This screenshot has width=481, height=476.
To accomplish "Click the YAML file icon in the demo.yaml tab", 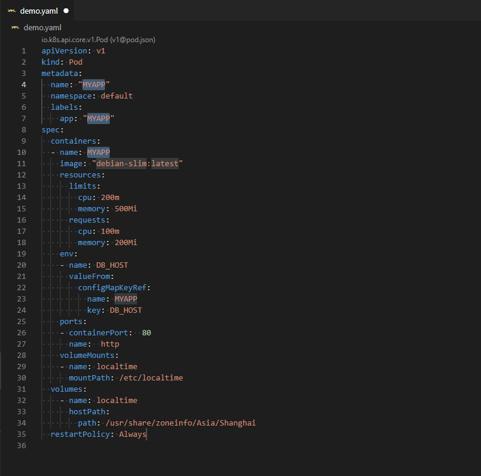I will point(11,11).
